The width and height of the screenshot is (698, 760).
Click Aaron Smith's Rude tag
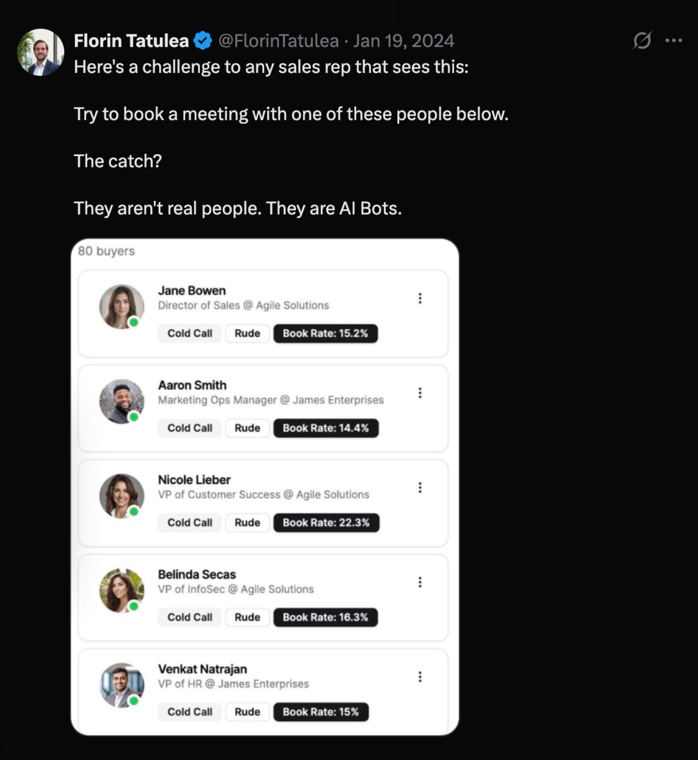247,428
